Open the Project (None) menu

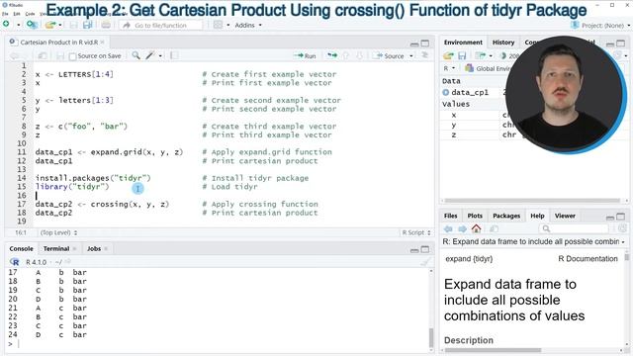point(600,25)
